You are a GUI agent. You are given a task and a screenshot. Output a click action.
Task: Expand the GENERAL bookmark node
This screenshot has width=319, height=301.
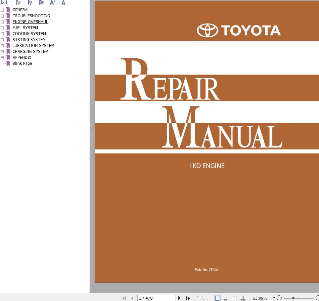click(x=2, y=10)
